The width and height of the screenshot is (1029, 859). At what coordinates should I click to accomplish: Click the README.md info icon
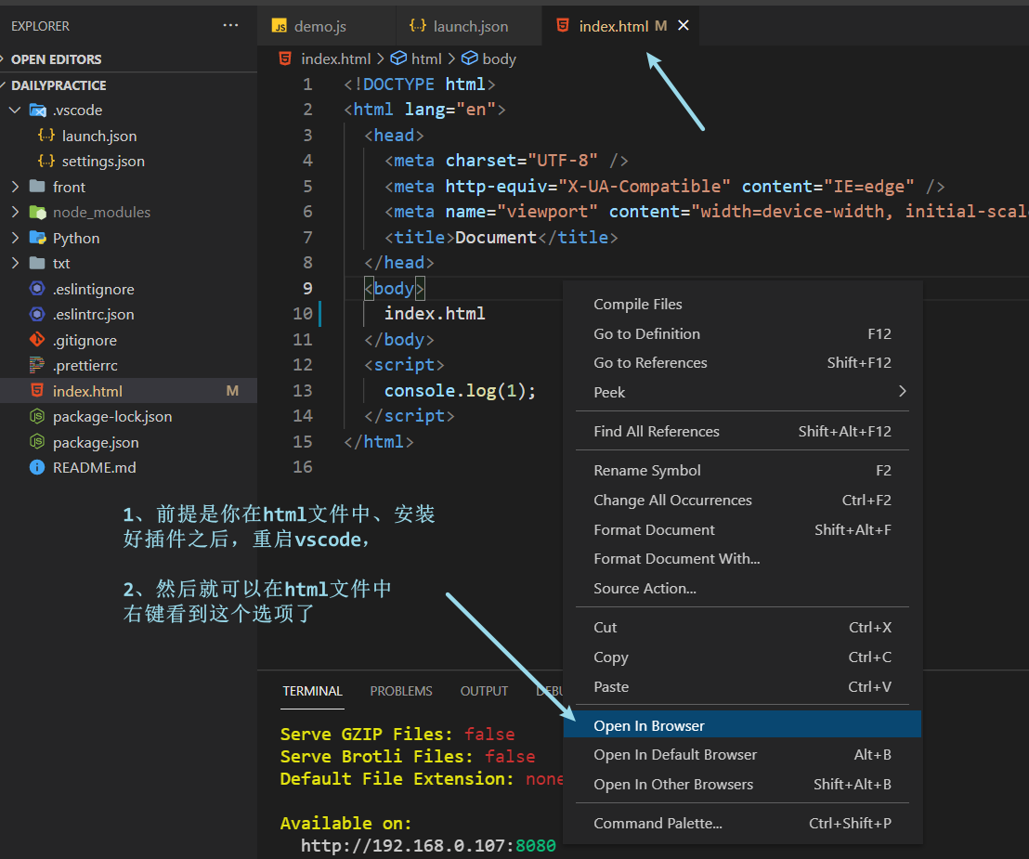pyautogui.click(x=37, y=467)
